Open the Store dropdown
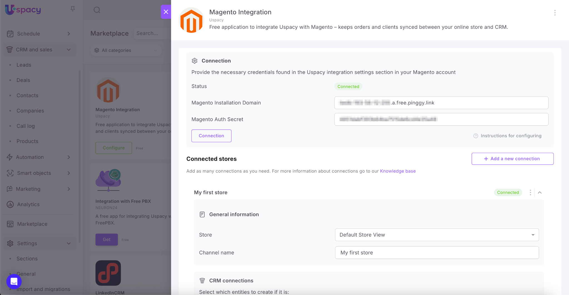The height and width of the screenshot is (295, 569). click(437, 235)
